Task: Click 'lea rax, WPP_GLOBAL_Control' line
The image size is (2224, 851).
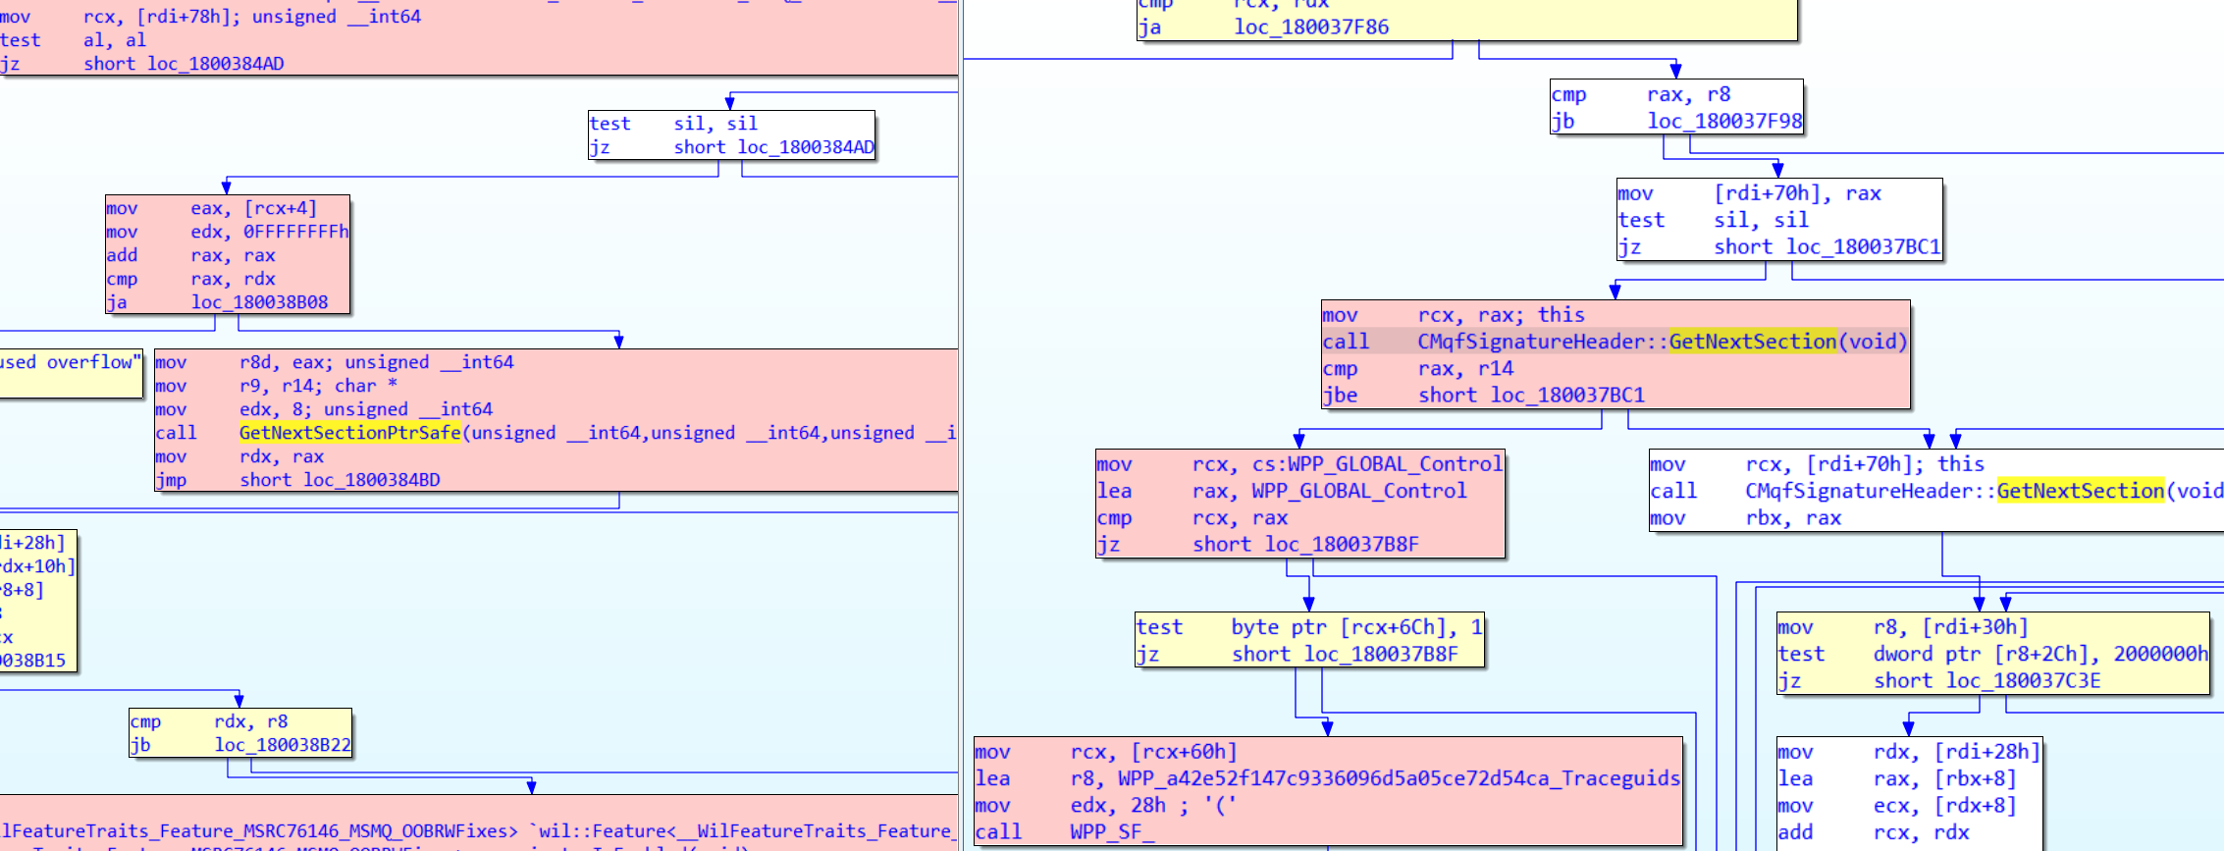Action: pos(1281,491)
